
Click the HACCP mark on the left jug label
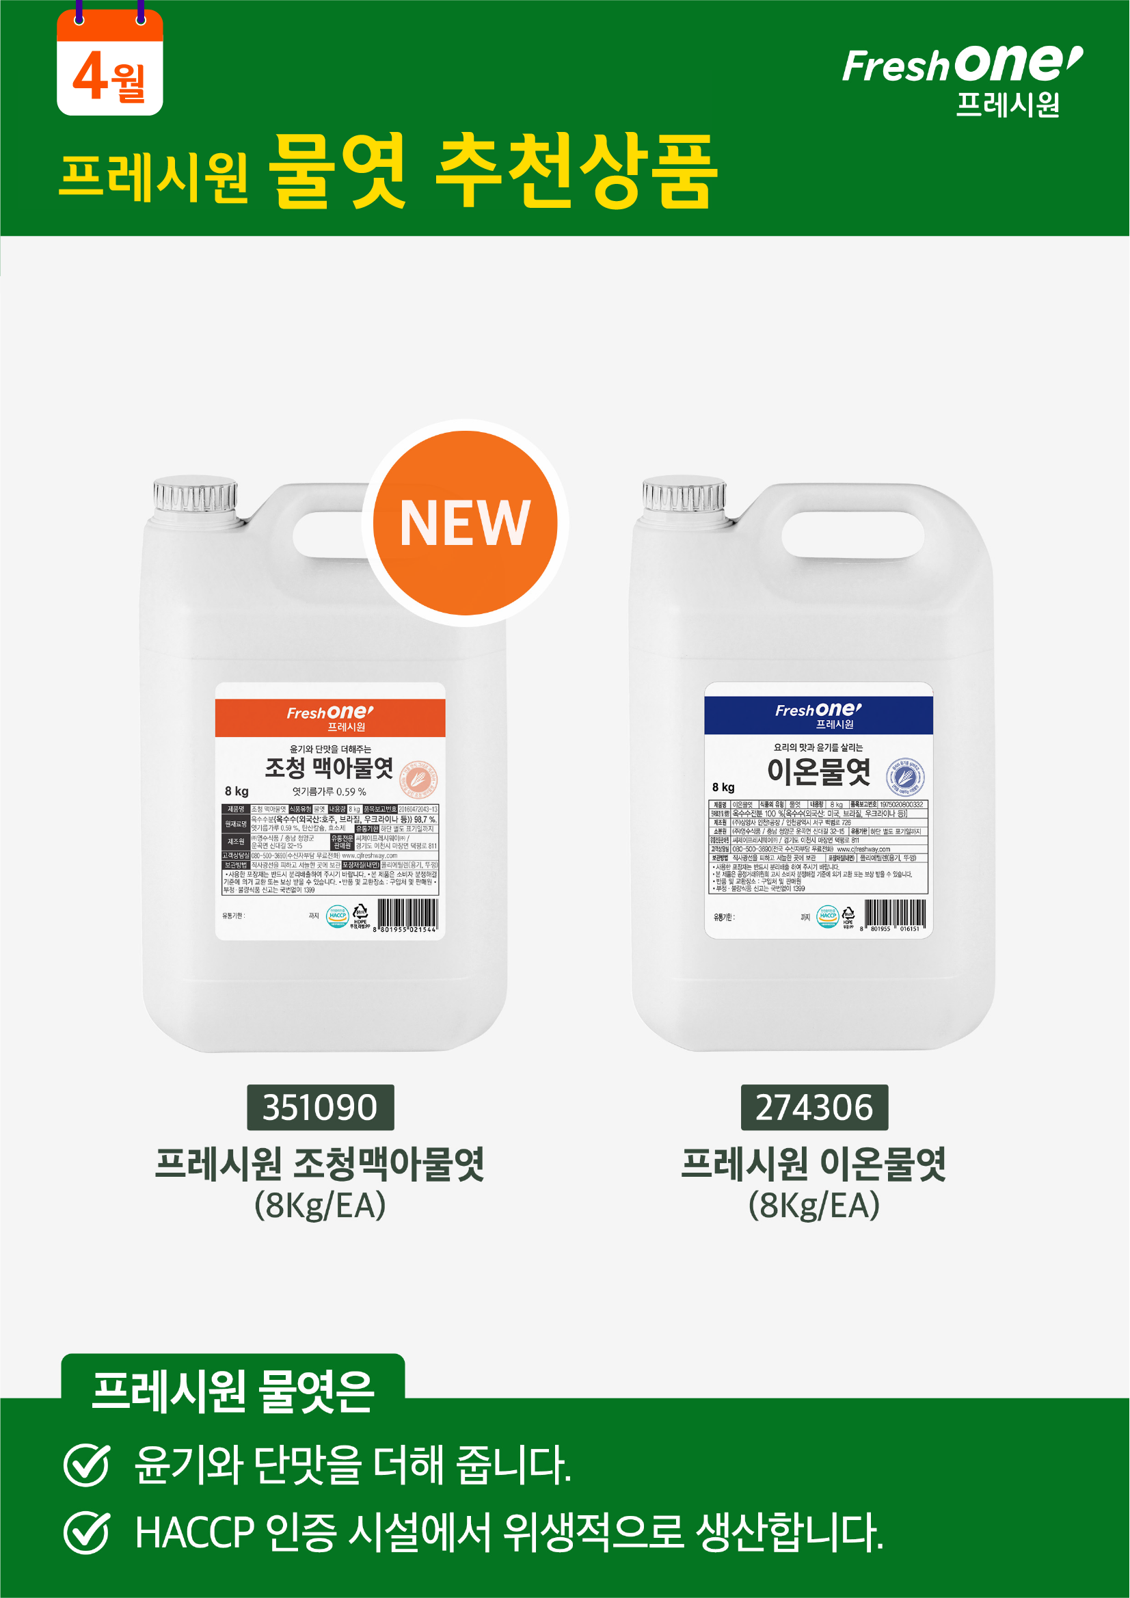(x=338, y=916)
